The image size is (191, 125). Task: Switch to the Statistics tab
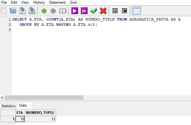coord(9,106)
